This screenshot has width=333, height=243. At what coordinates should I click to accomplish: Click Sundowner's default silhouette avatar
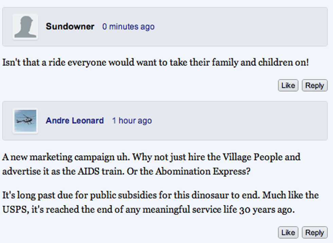25,27
